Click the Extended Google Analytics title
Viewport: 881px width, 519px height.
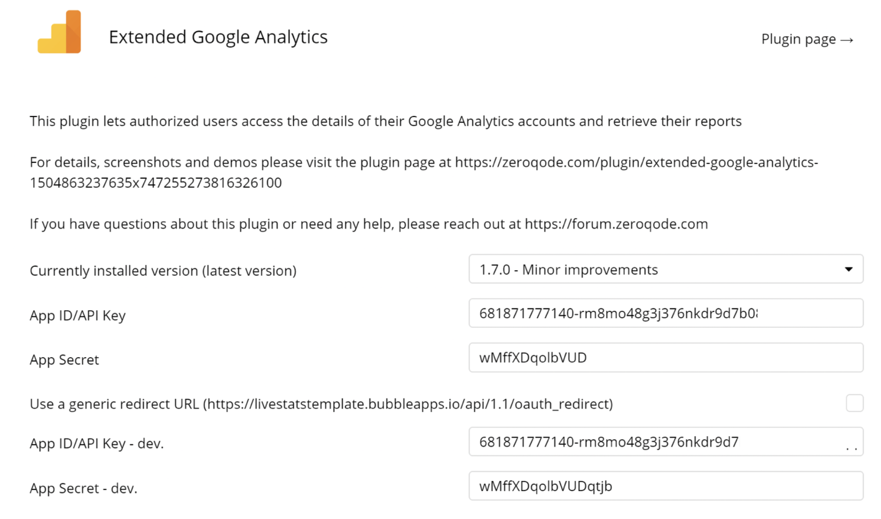click(x=218, y=37)
